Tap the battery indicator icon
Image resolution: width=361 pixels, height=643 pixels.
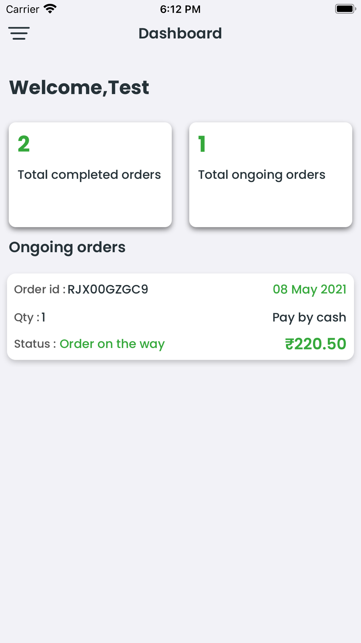(x=345, y=9)
